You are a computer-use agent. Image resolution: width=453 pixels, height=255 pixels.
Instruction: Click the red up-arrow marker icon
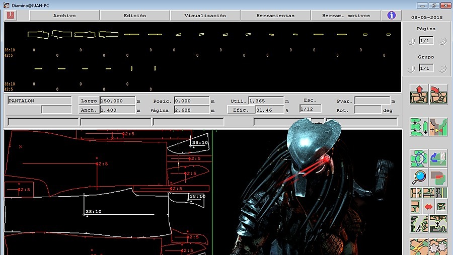tap(419, 95)
